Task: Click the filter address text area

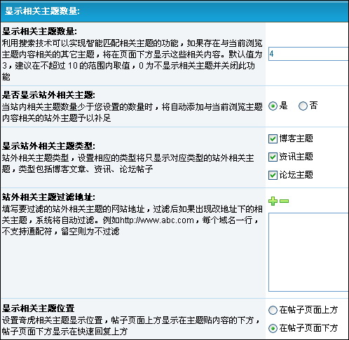Action: coord(308,252)
